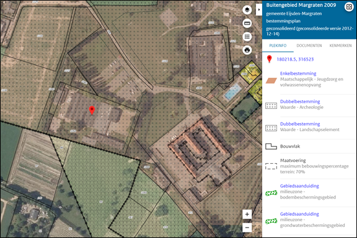Select the measure ruler tool
Image resolution: width=357 pixels, height=238 pixels.
coord(247,23)
